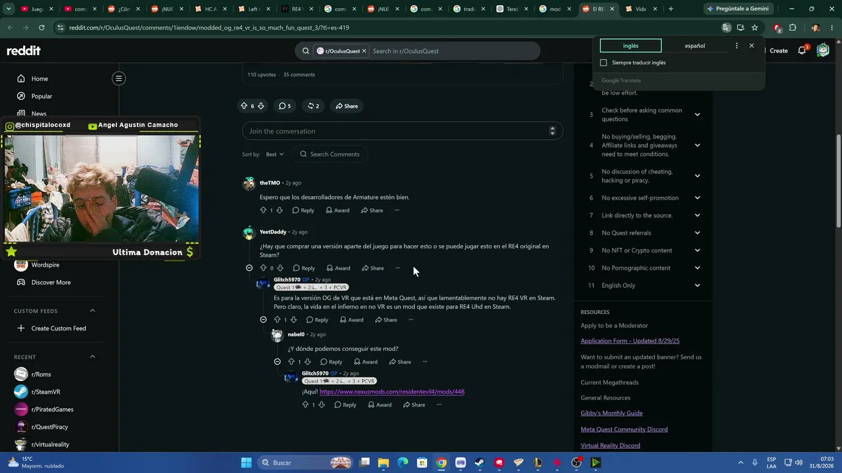This screenshot has height=473, width=842.
Task: Open Microsoft Edge from the taskbar
Action: [x=403, y=462]
